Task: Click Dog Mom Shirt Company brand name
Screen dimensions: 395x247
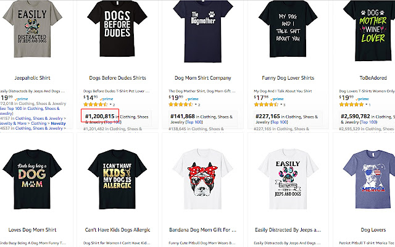Action: (x=197, y=78)
